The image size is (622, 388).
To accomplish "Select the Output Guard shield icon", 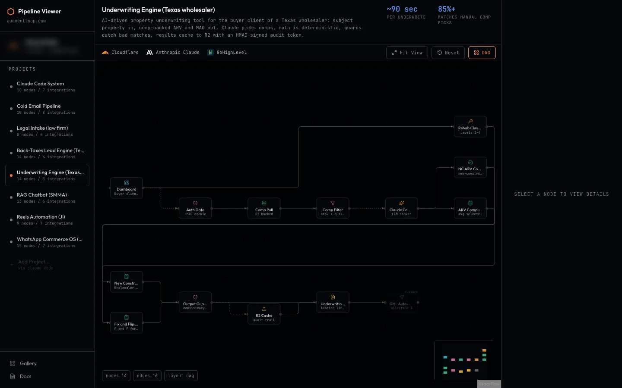I will 195,297.
